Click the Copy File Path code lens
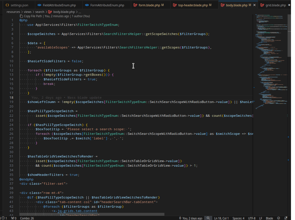This screenshot has height=220, width=295. coord(32,16)
